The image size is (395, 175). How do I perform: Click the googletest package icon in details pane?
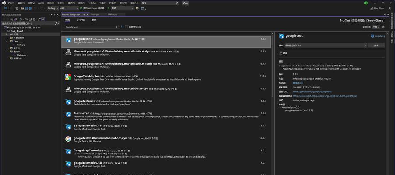282,36
